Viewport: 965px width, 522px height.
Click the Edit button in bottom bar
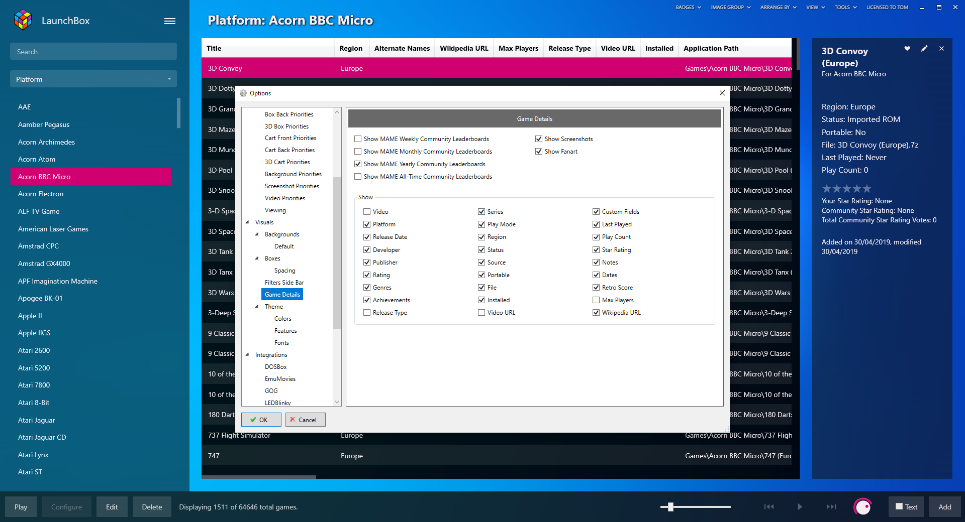[x=112, y=507]
